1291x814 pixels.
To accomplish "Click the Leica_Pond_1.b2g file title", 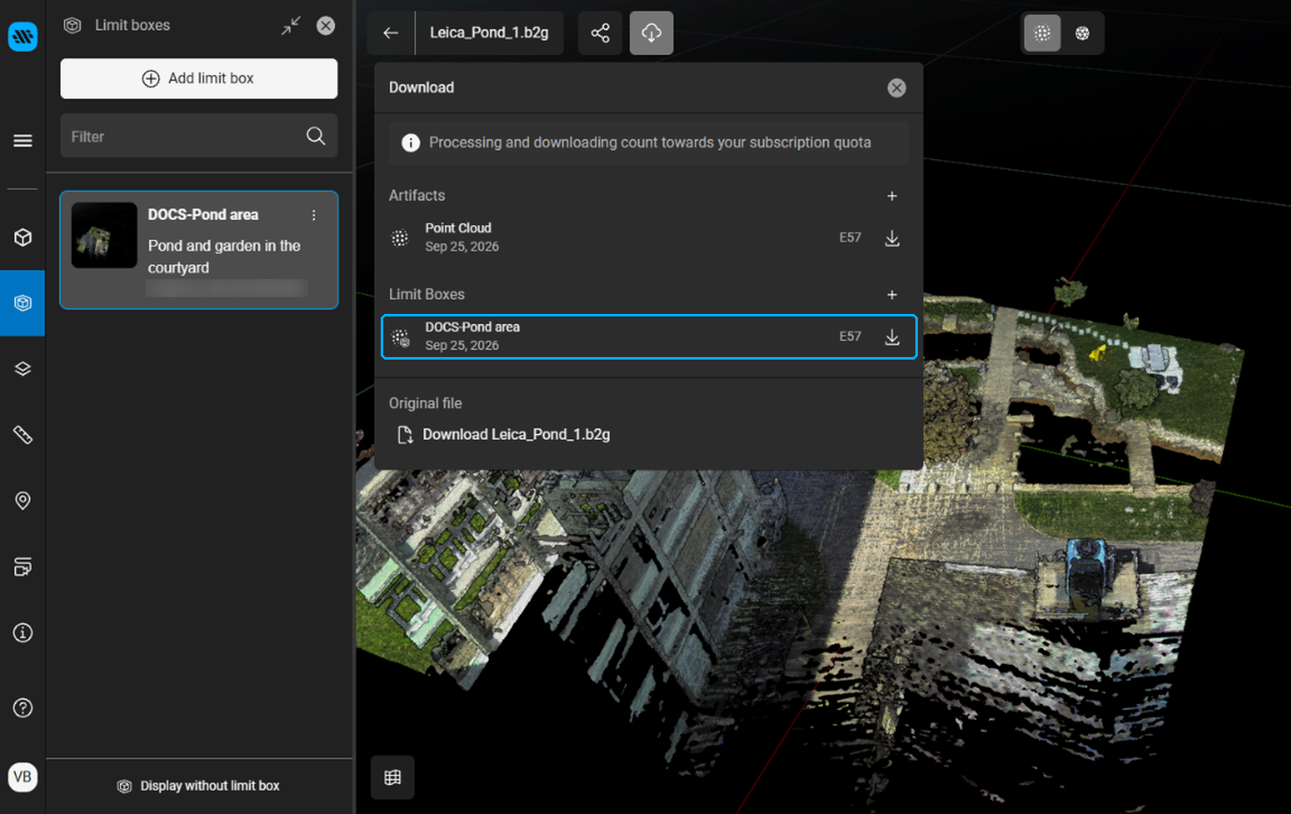I will (489, 33).
